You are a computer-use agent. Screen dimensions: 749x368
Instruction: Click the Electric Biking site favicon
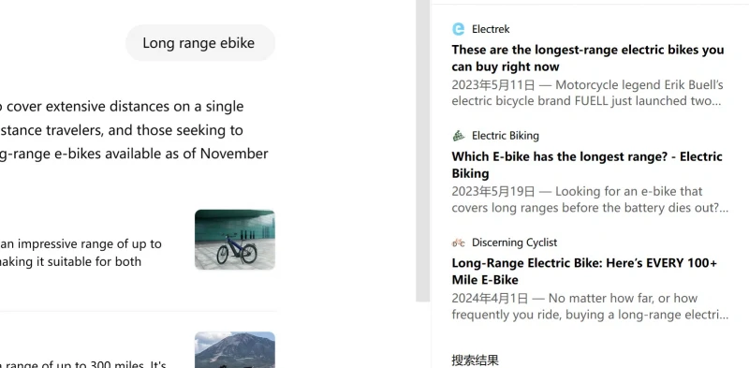tap(458, 136)
